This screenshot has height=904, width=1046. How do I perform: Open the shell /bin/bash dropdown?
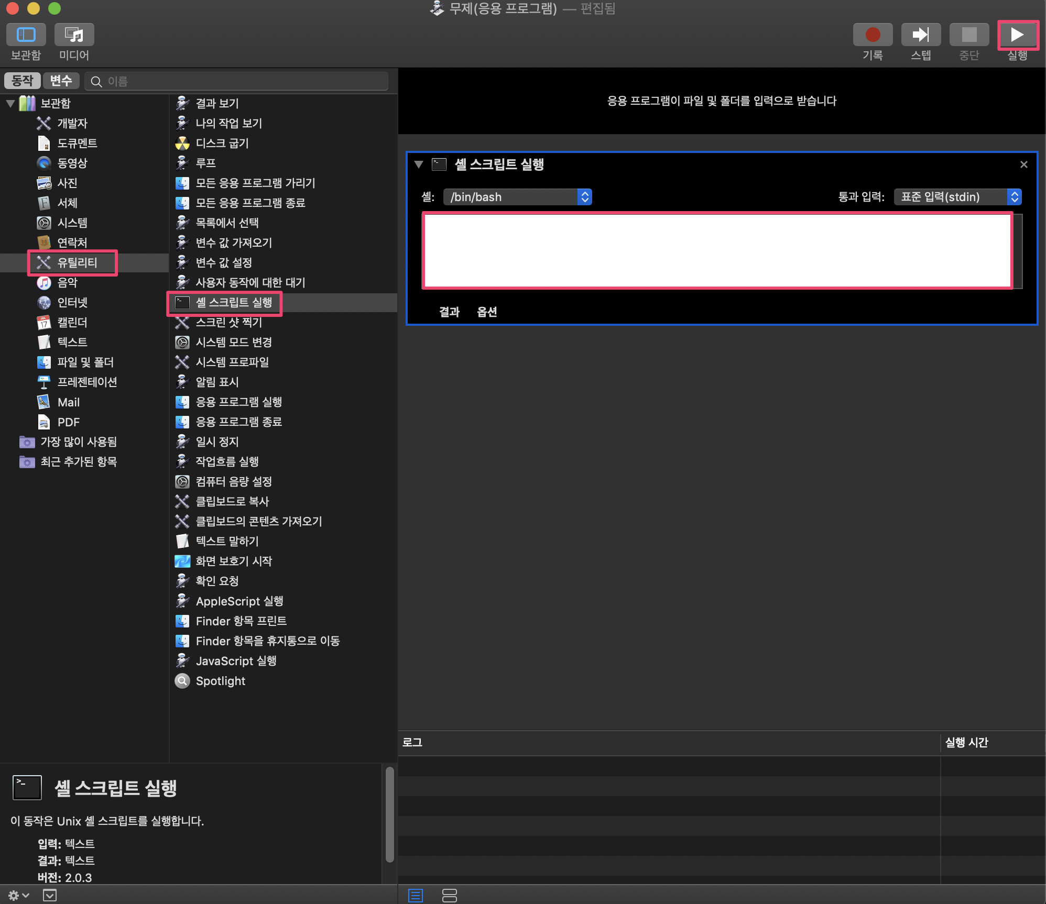(517, 197)
